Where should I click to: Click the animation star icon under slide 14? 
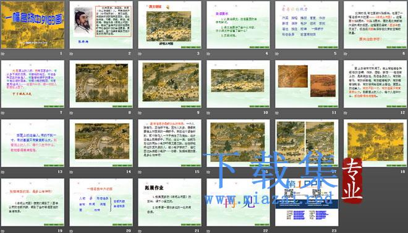coord(71,172)
